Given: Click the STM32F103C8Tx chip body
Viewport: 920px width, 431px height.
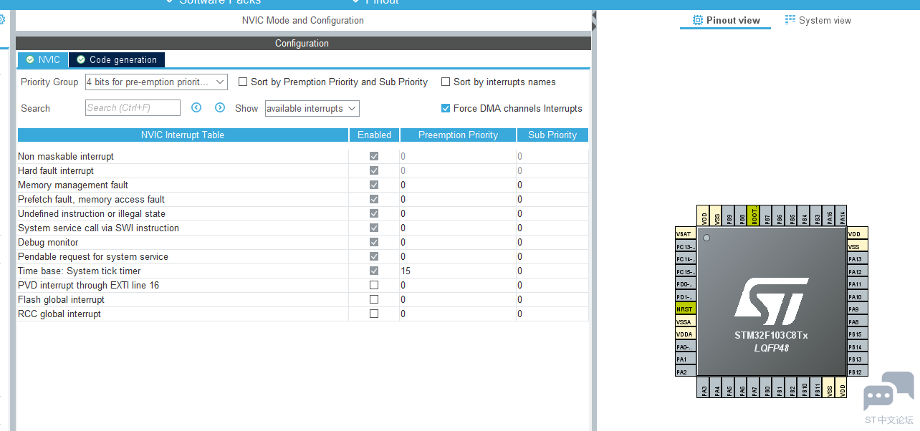Looking at the screenshot, I should (x=772, y=301).
